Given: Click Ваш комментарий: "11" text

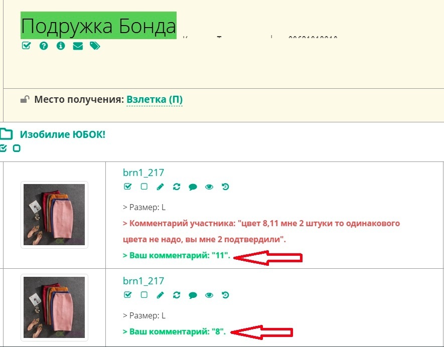Looking at the screenshot, I should click(177, 256).
